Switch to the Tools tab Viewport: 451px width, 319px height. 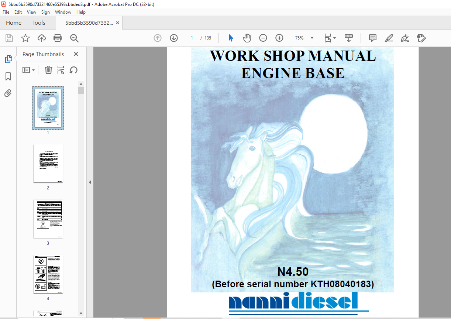[x=39, y=23]
